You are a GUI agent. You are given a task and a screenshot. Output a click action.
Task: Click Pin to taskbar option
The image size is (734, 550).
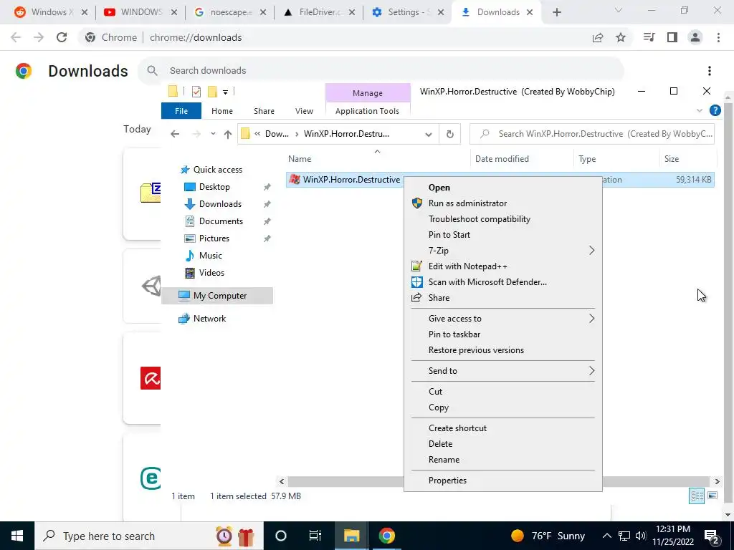[454, 334]
